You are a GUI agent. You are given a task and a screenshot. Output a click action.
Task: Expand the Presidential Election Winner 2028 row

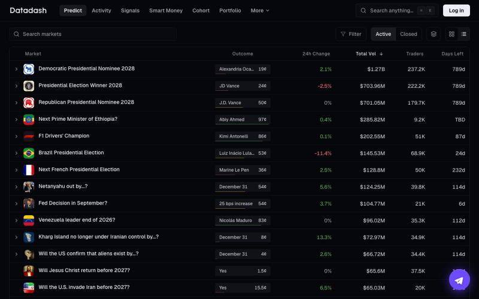tap(16, 86)
